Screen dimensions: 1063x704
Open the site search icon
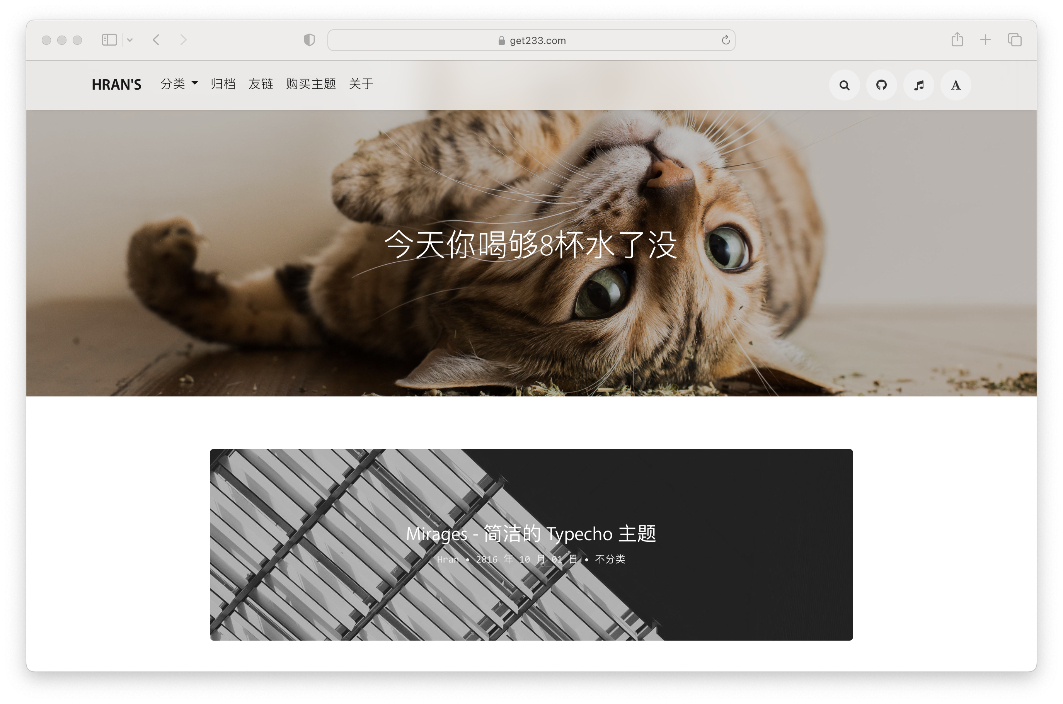(x=844, y=85)
